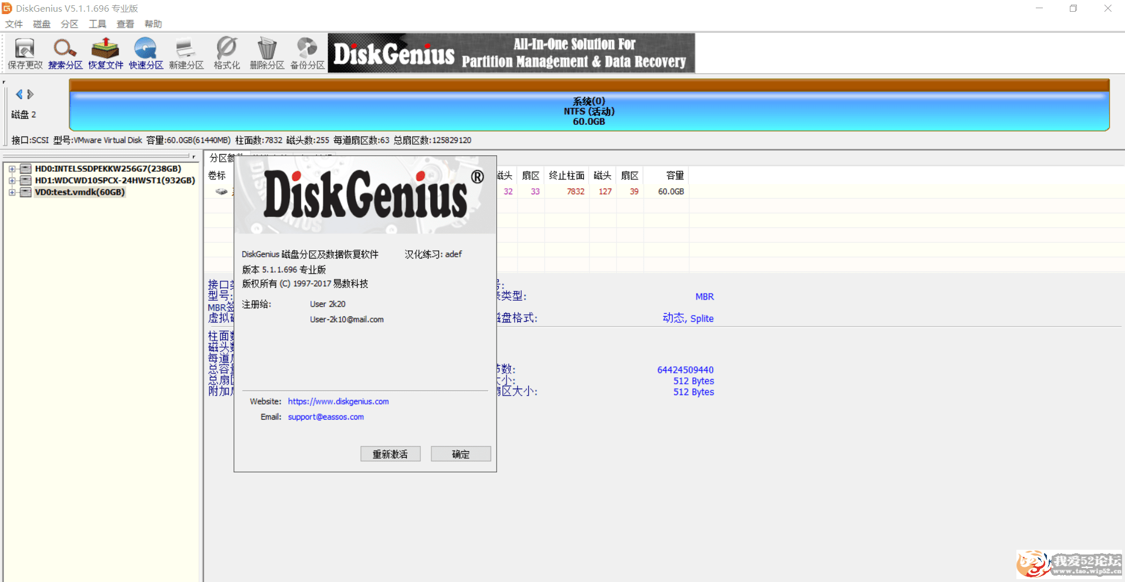Expand the VD0:test.vmdk tree node
Image resolution: width=1125 pixels, height=582 pixels.
(12, 192)
